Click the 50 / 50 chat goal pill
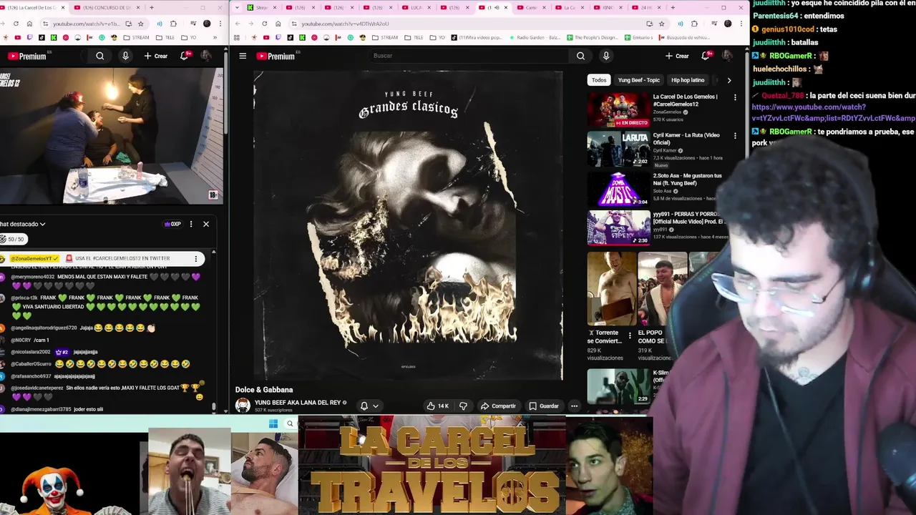This screenshot has width=916, height=515. (12, 239)
